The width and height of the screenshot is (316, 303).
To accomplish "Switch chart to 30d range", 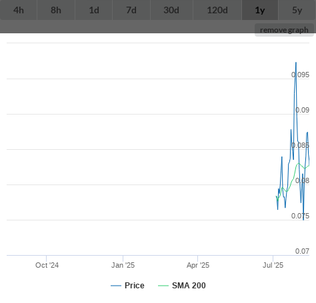I will (171, 10).
